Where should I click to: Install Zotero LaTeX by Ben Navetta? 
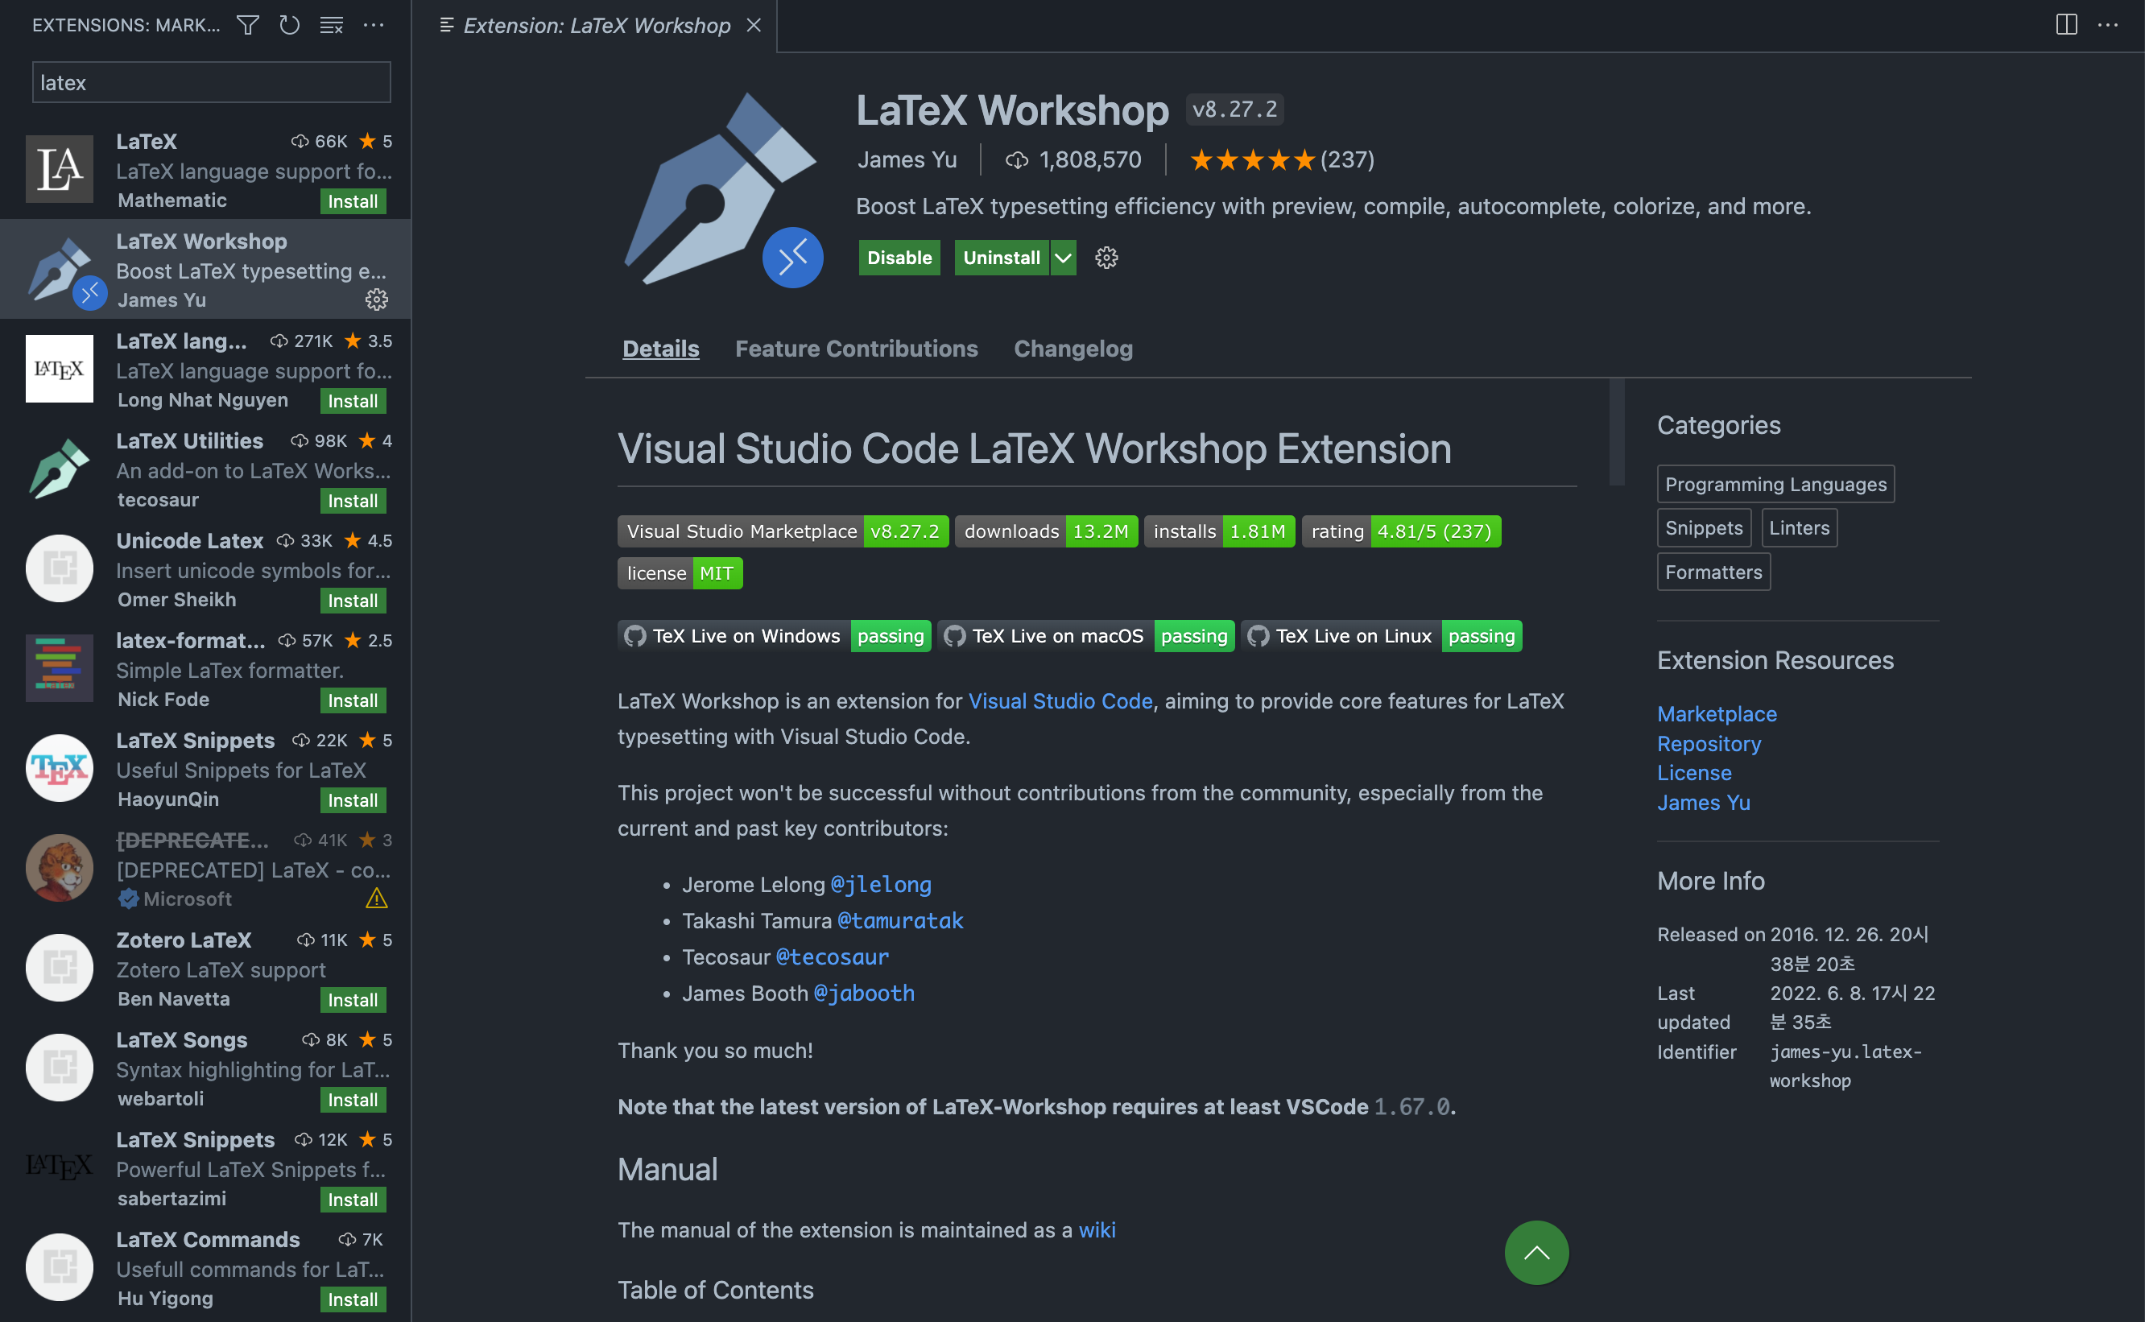(x=353, y=1000)
